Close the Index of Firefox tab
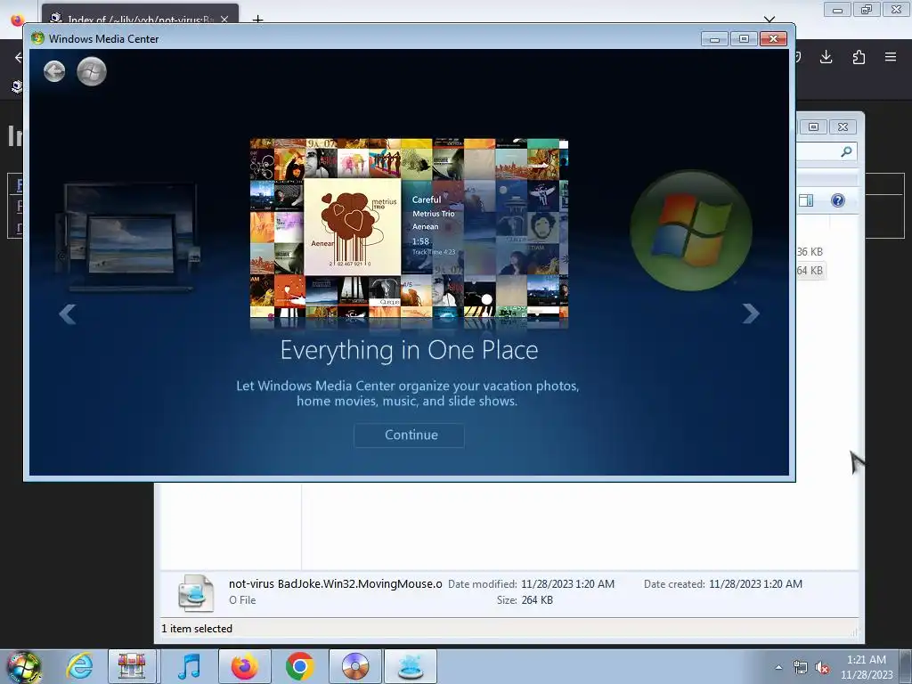Viewport: 912px width, 684px height. tap(224, 20)
